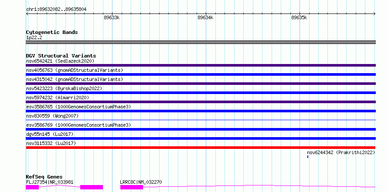Select the red nsv3115332 variant bar

[x=201, y=148]
